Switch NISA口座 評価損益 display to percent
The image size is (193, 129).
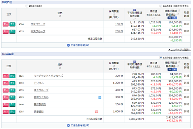175,69
